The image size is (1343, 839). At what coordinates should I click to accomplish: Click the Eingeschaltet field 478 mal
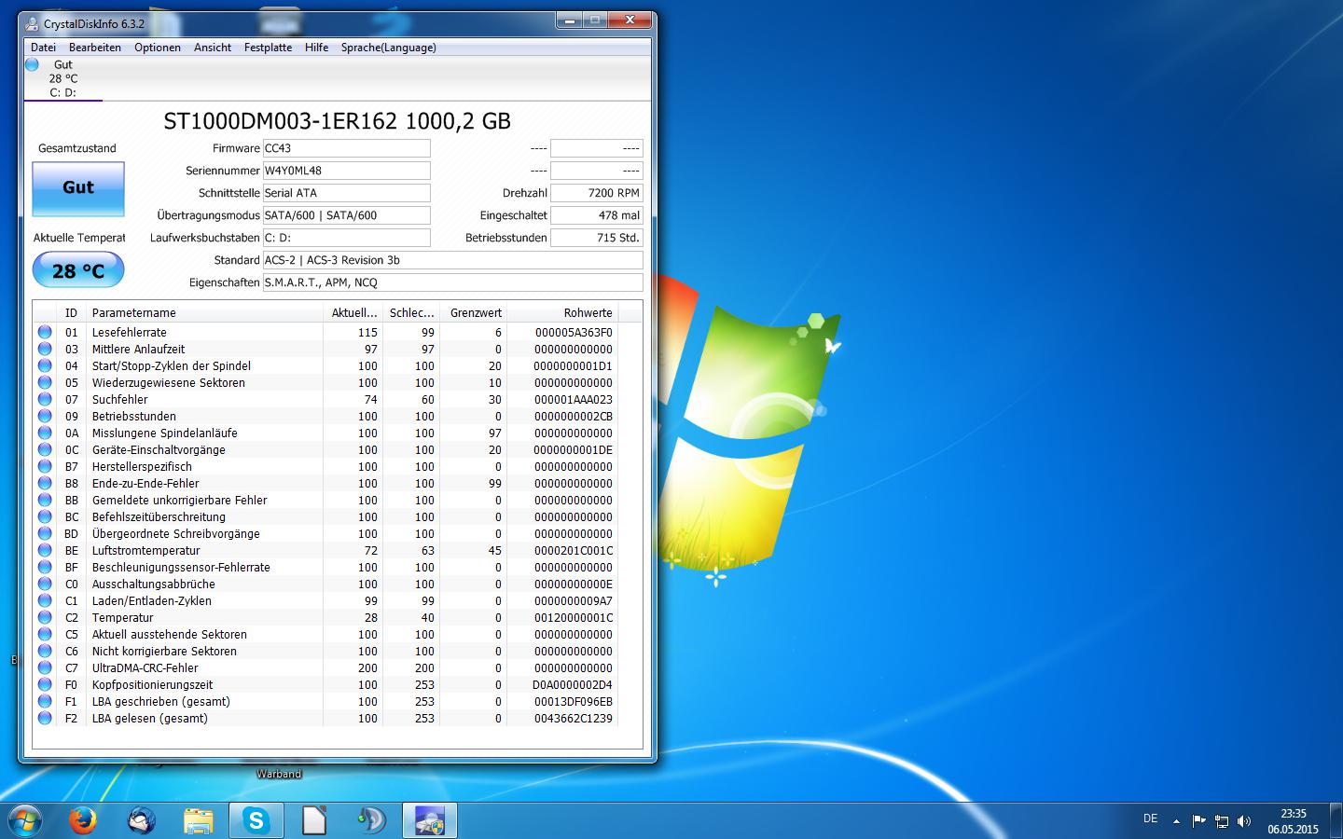click(596, 215)
